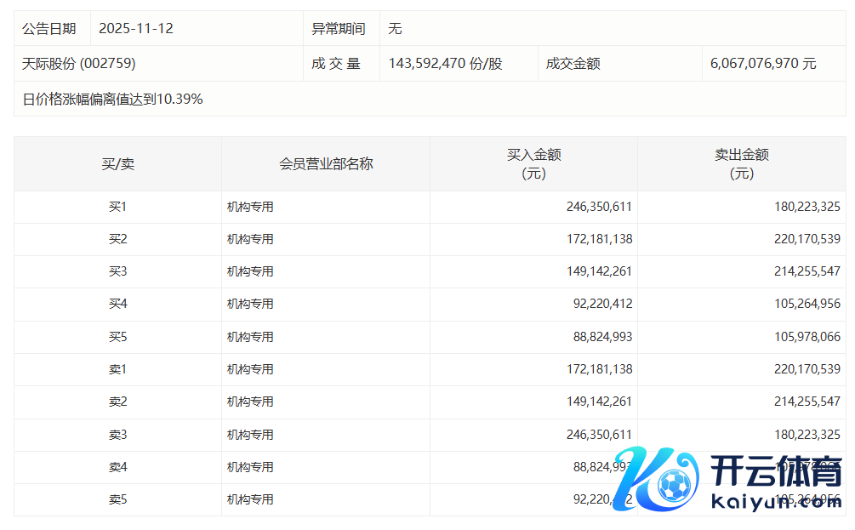Image resolution: width=855 pixels, height=530 pixels.
Task: Click the 异常期间 label cell
Action: 339,28
